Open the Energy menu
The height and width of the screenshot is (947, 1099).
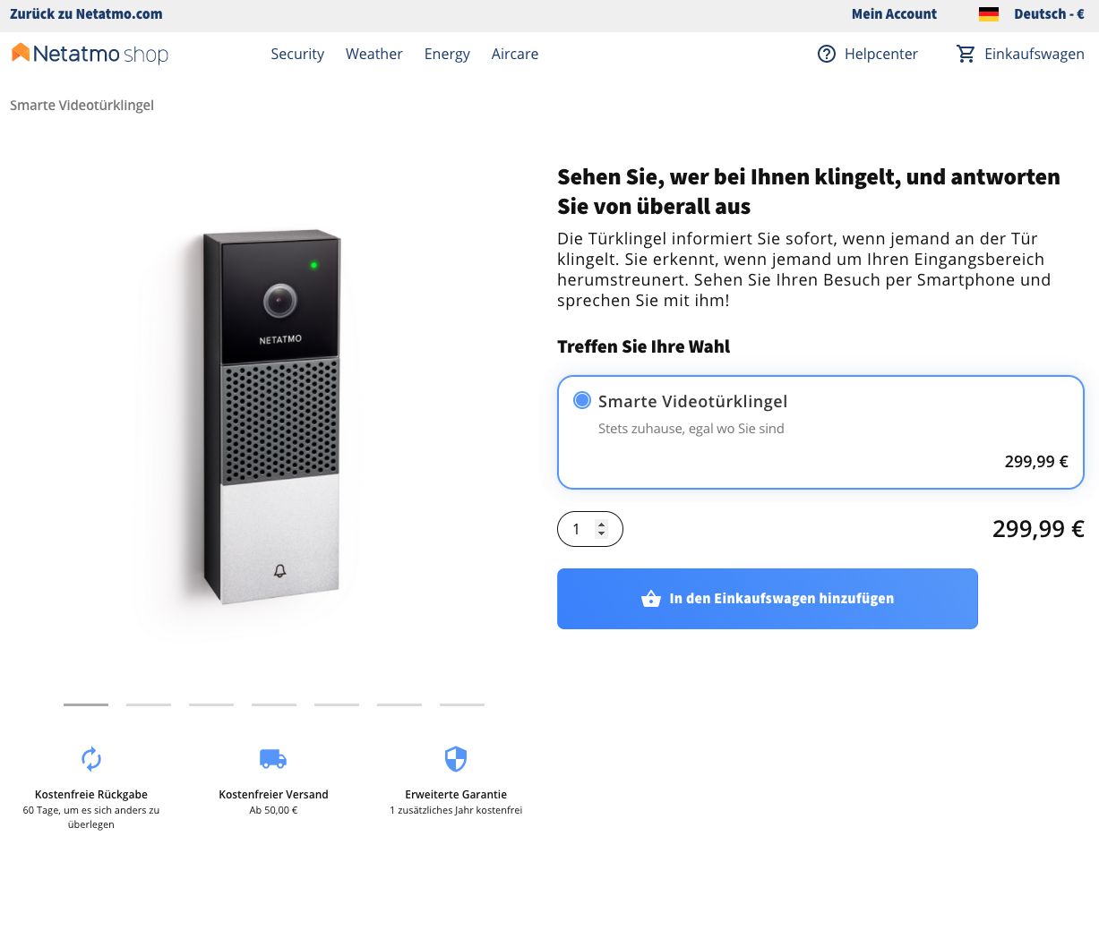pyautogui.click(x=447, y=54)
